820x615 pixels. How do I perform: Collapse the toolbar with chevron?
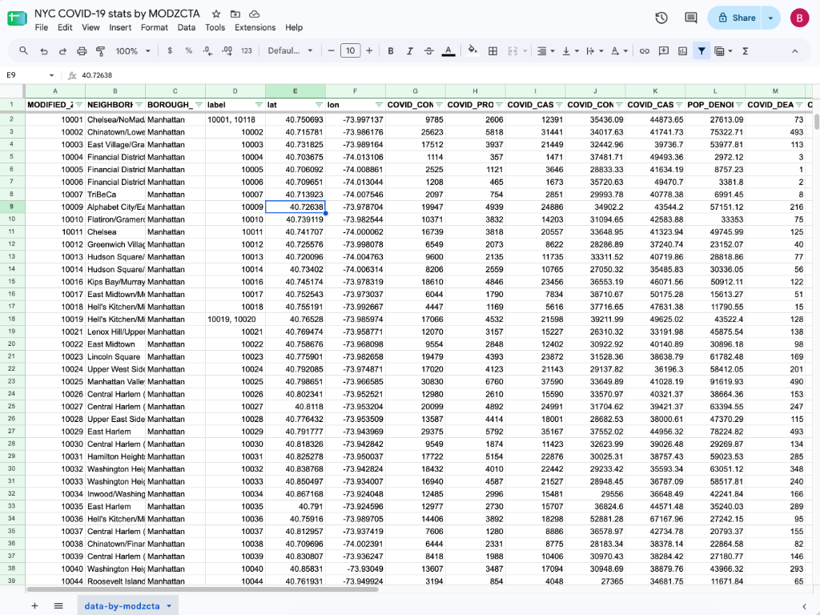tap(795, 50)
